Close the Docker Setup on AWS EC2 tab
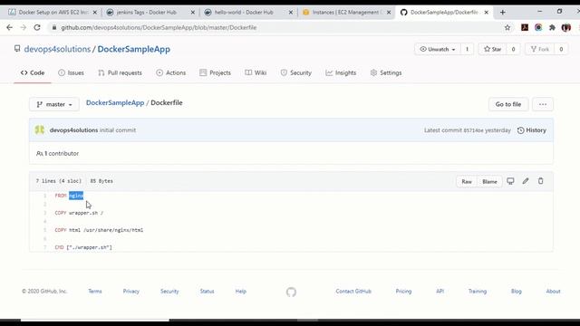The image size is (580, 326). pos(94,12)
